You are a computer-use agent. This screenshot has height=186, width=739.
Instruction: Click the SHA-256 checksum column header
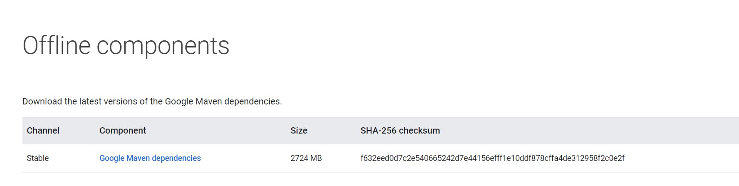coord(400,130)
